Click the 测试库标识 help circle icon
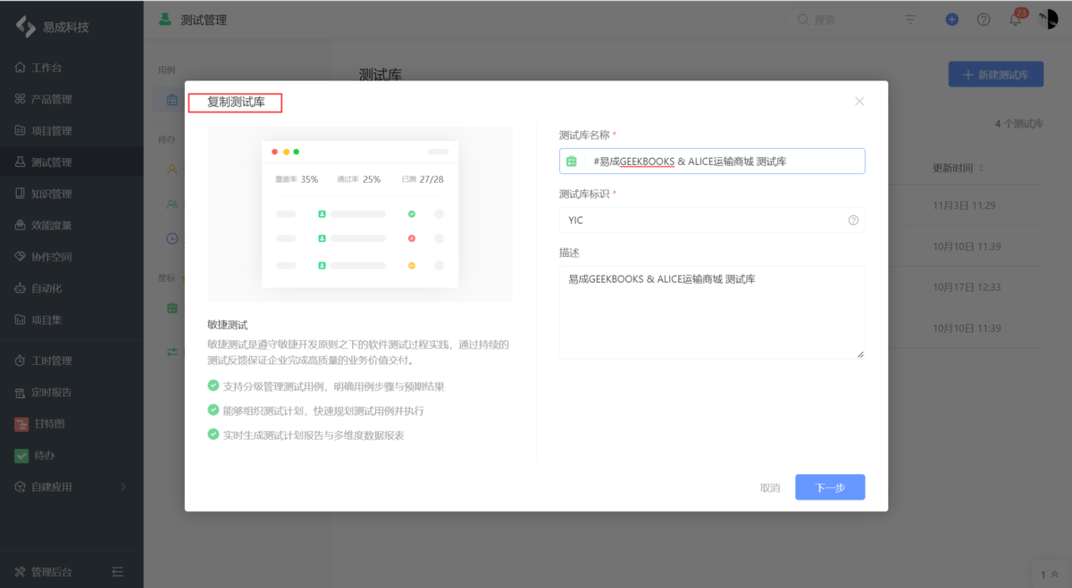1072x588 pixels. click(x=853, y=219)
